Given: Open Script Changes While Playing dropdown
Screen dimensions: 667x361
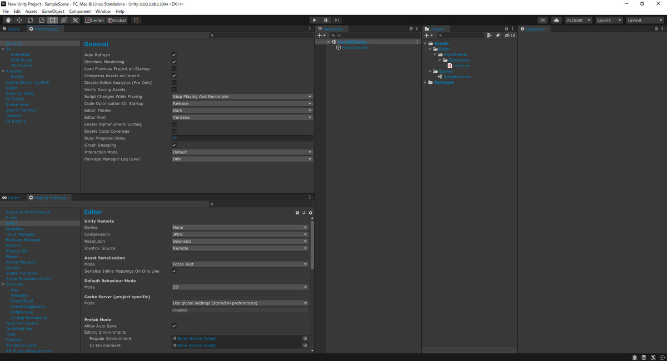Looking at the screenshot, I should tap(242, 97).
